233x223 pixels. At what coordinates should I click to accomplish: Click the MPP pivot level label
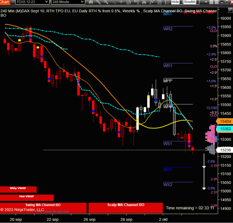tap(168, 81)
